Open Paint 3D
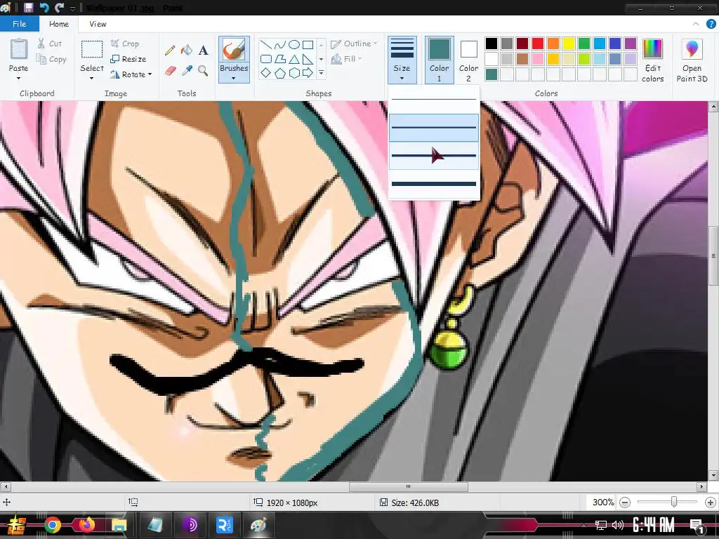Viewport: 719px width, 539px height. coord(692,60)
